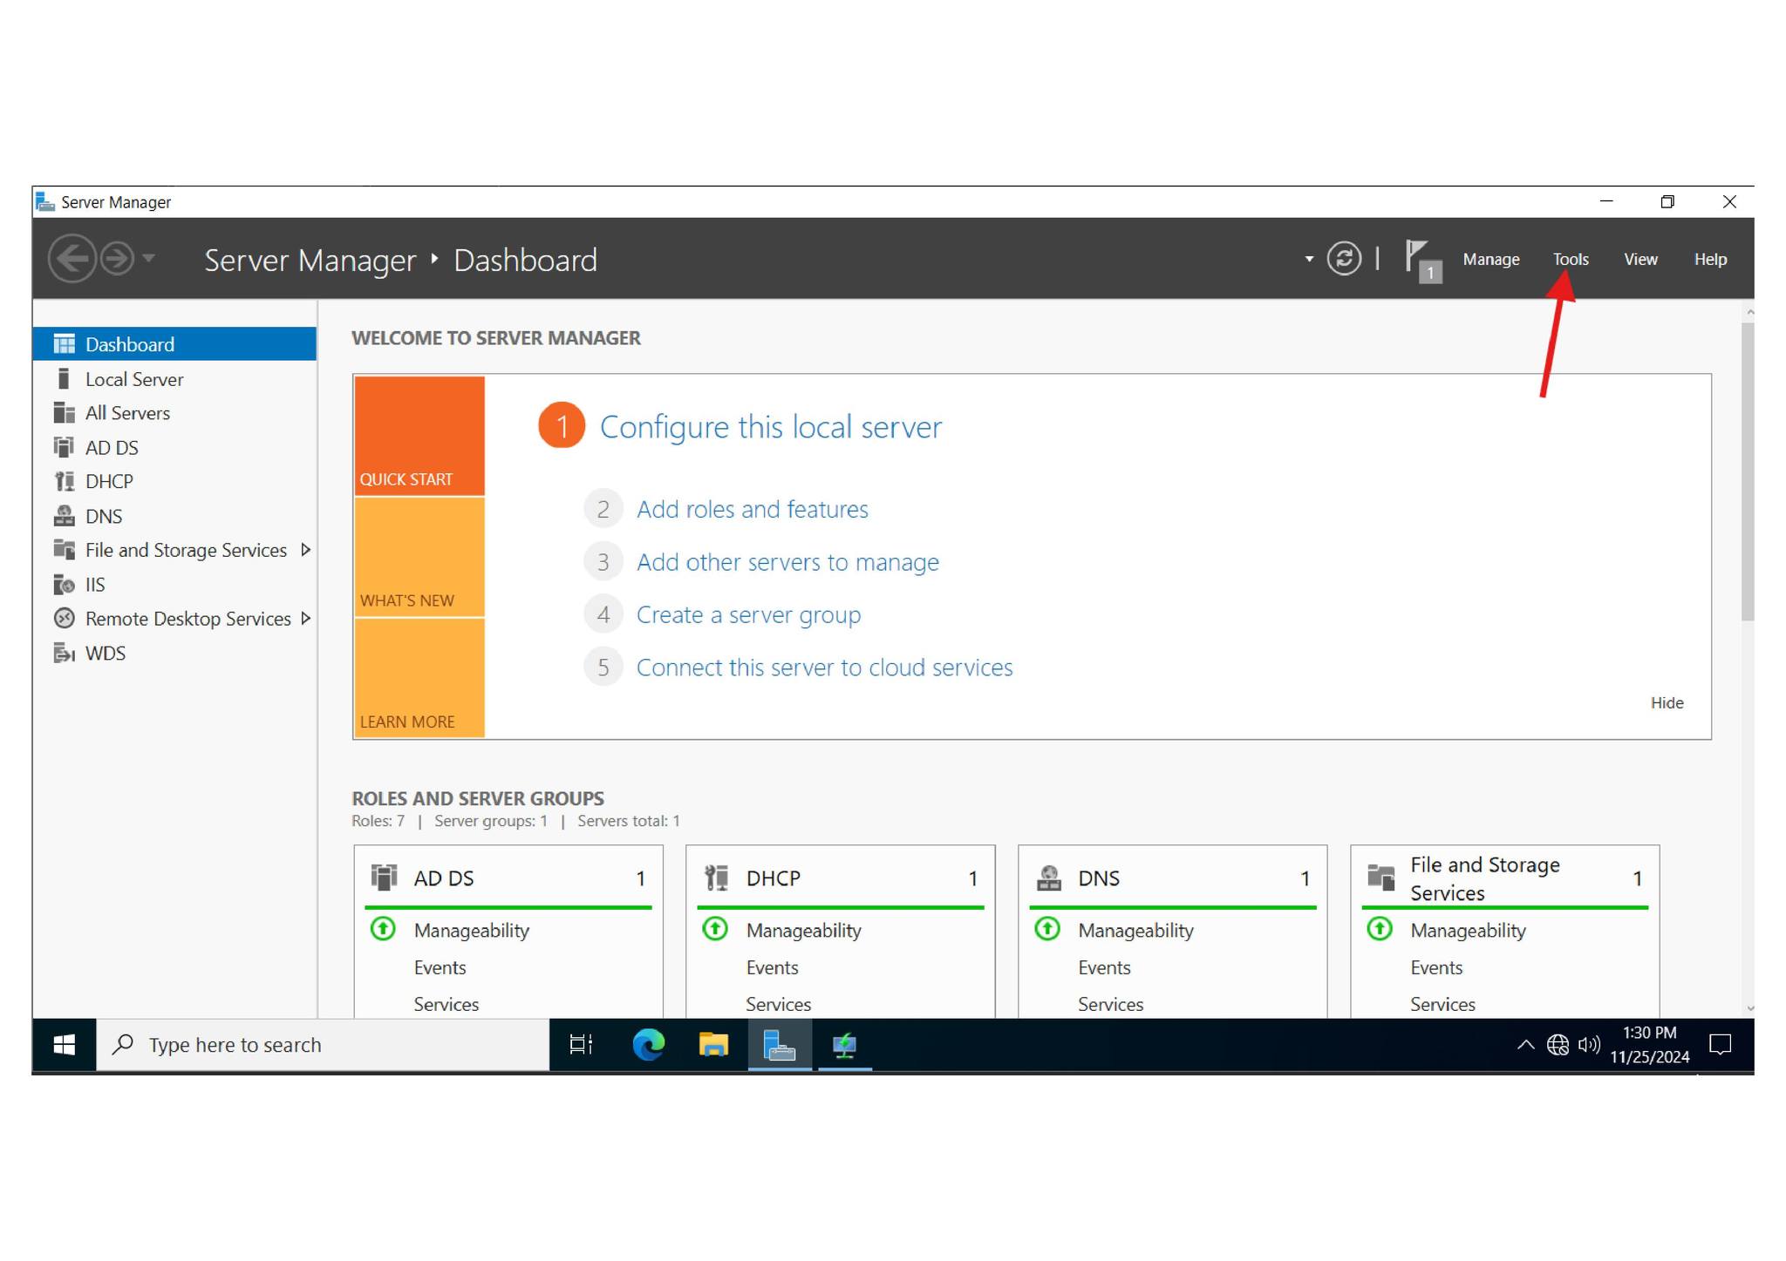Open the Manage menu
This screenshot has width=1786, height=1261.
tap(1491, 260)
